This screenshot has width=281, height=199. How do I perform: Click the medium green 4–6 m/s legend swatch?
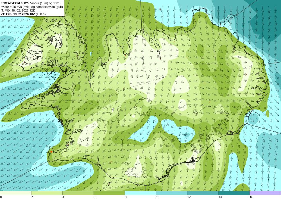[x=78, y=193]
